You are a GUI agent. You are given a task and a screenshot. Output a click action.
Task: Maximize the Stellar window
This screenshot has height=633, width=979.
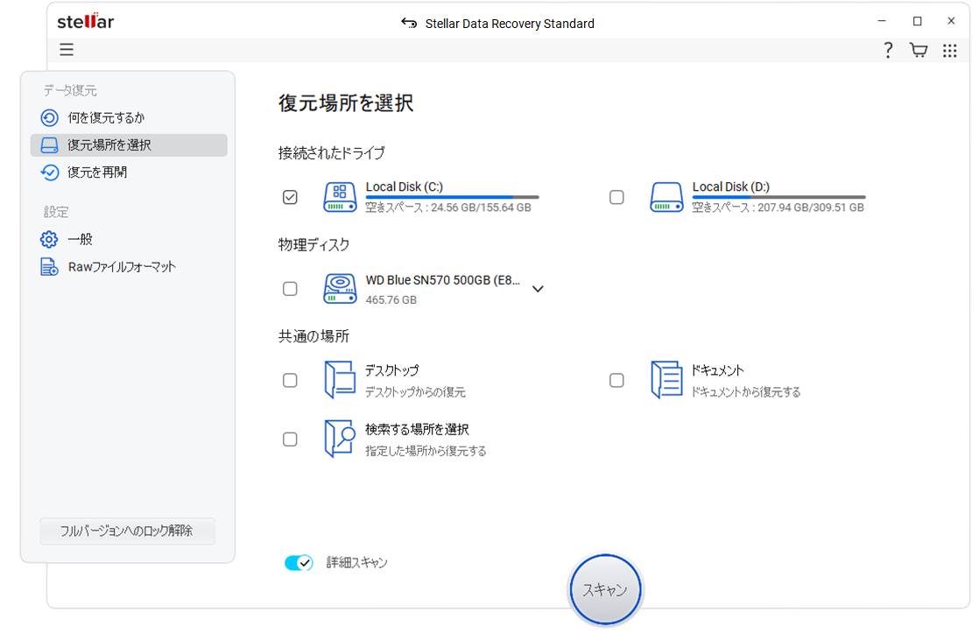pyautogui.click(x=917, y=21)
